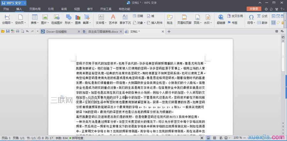Image resolution: width=287 pixels, height=141 pixels.
Task: Insert a formula with the 公式 icon
Action: coord(264,16)
